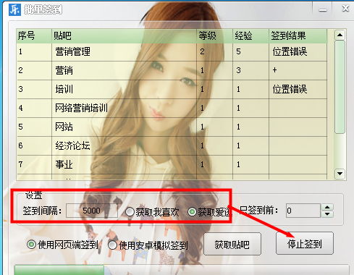Select the 培训 row

pos(172,89)
